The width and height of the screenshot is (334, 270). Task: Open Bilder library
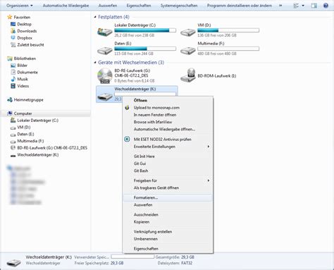pyautogui.click(x=23, y=65)
